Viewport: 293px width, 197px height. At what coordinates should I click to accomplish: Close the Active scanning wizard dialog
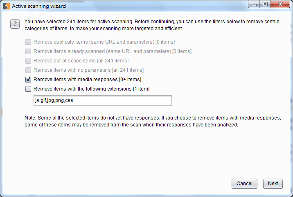(x=280, y=5)
